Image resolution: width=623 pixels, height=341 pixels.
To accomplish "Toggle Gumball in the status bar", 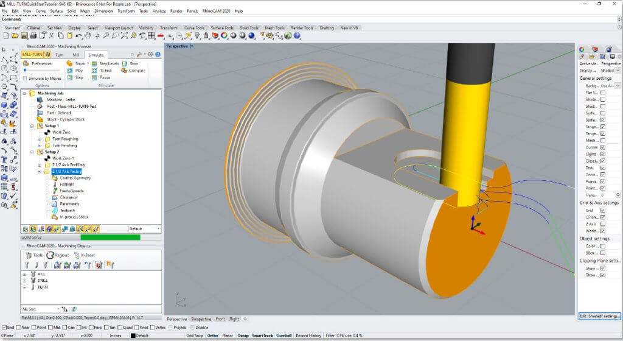I will [284, 335].
